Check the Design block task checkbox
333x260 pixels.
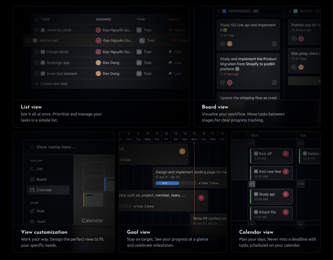tap(36, 52)
